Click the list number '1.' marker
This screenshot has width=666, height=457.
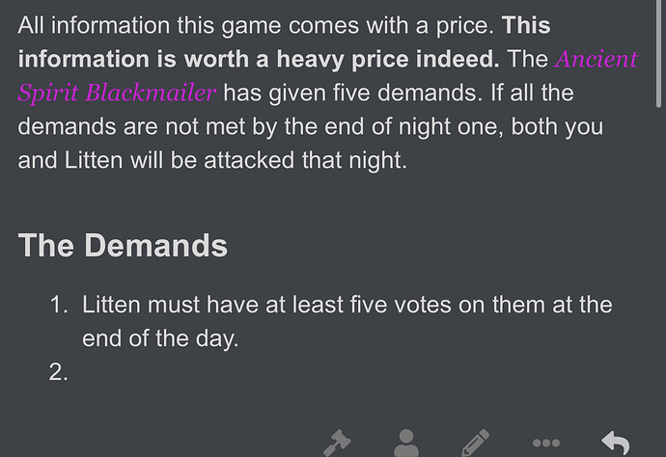[x=59, y=305]
